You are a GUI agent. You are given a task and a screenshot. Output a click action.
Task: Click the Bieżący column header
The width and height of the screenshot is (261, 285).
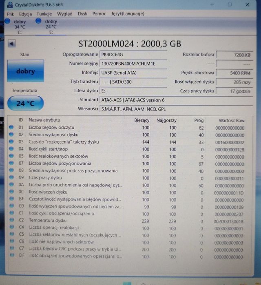[142, 120]
